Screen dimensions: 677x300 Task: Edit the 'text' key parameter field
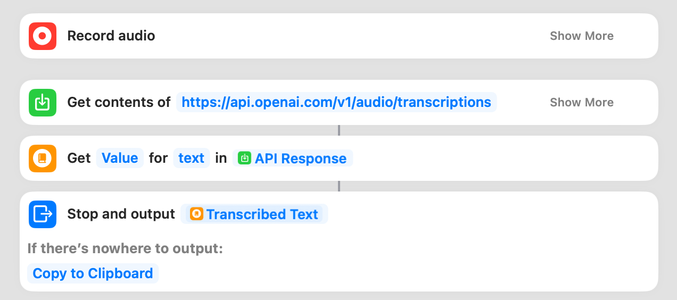(x=192, y=159)
